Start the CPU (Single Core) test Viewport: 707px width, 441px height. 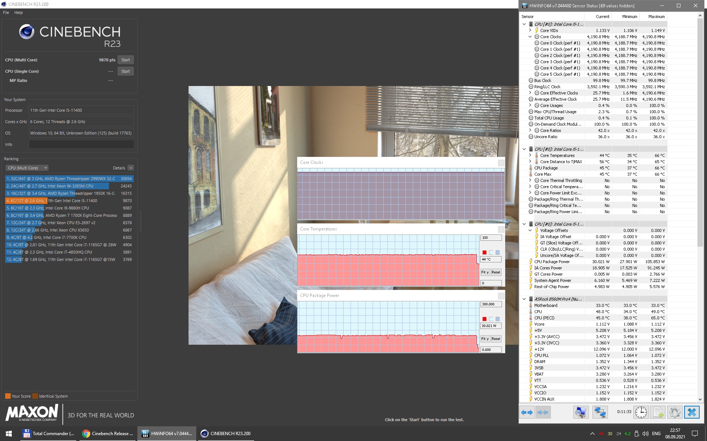pyautogui.click(x=126, y=71)
